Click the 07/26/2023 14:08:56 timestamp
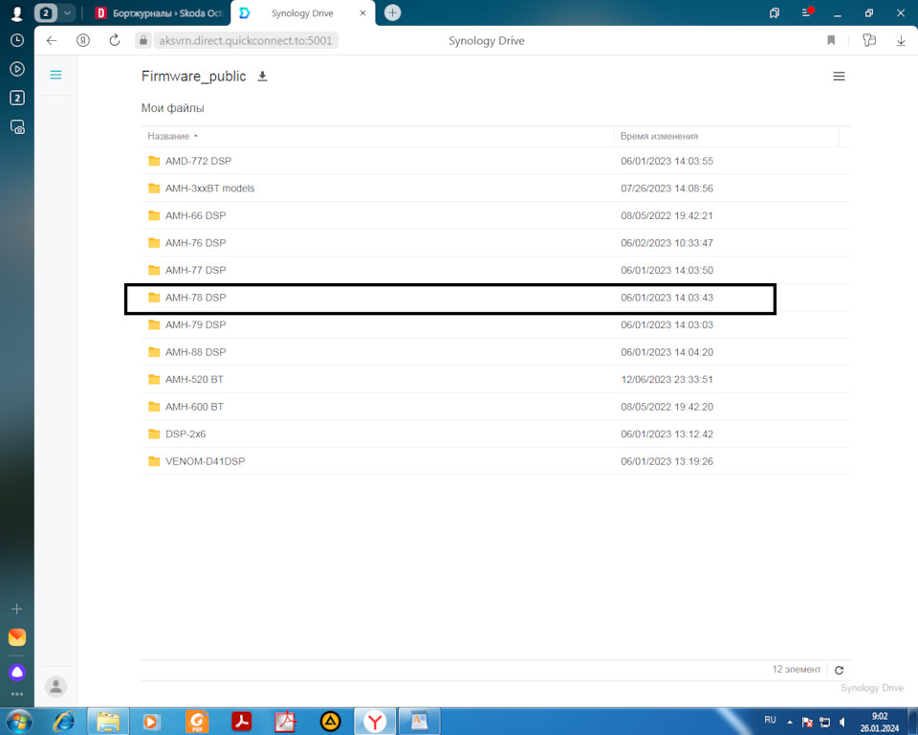This screenshot has height=735, width=918. tap(667, 189)
